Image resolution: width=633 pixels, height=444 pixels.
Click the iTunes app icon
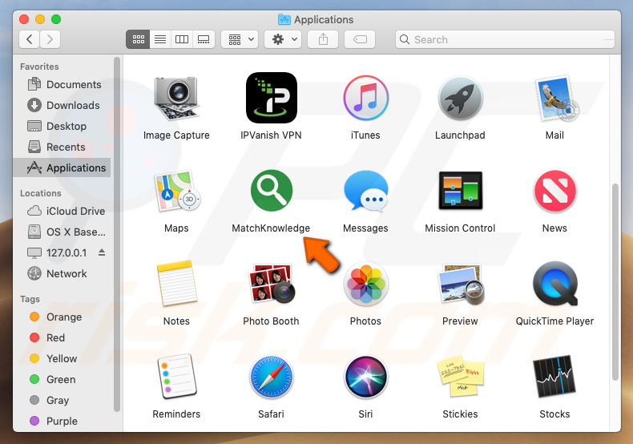click(365, 98)
